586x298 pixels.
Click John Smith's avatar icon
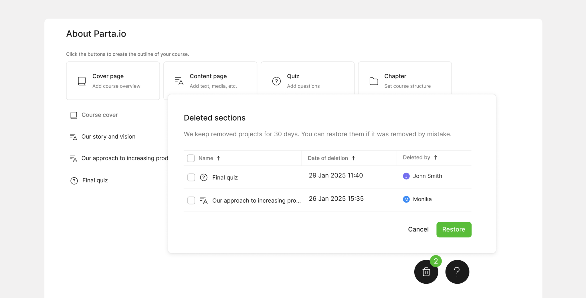[x=406, y=176]
